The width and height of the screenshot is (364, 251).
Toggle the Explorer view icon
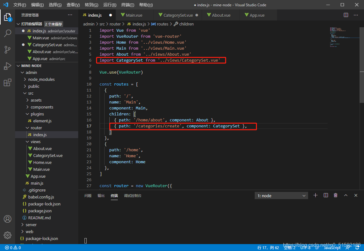8,17
